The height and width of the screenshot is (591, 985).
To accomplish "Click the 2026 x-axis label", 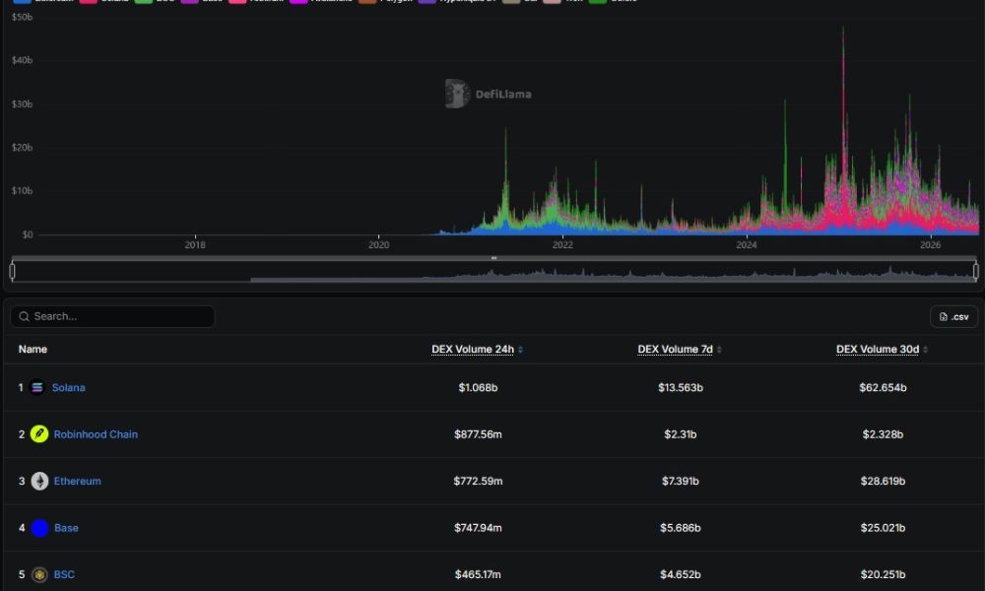I will tap(931, 245).
